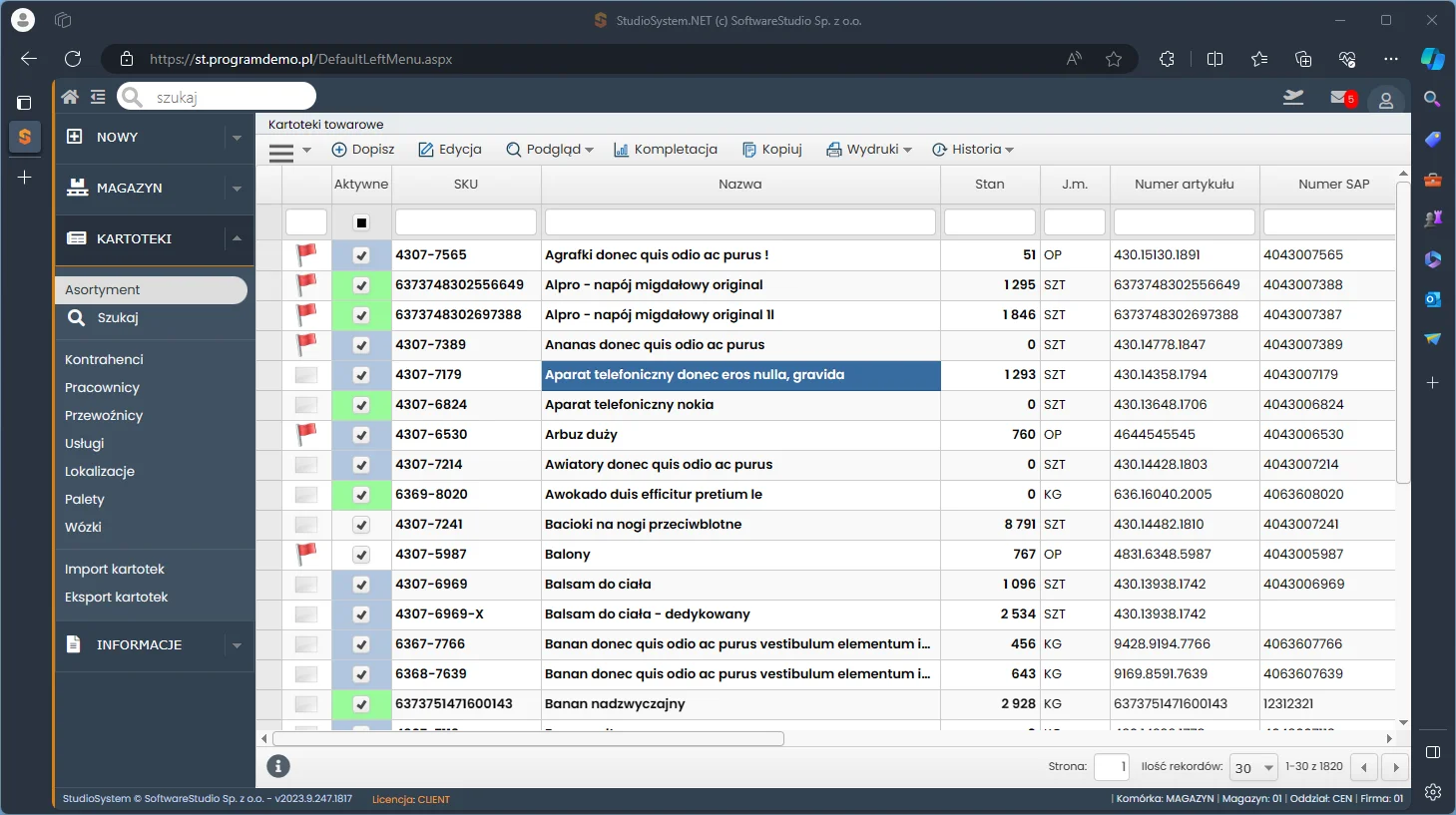Open the user profile icon
Screen dimensions: 1456x815
pyautogui.click(x=1385, y=100)
